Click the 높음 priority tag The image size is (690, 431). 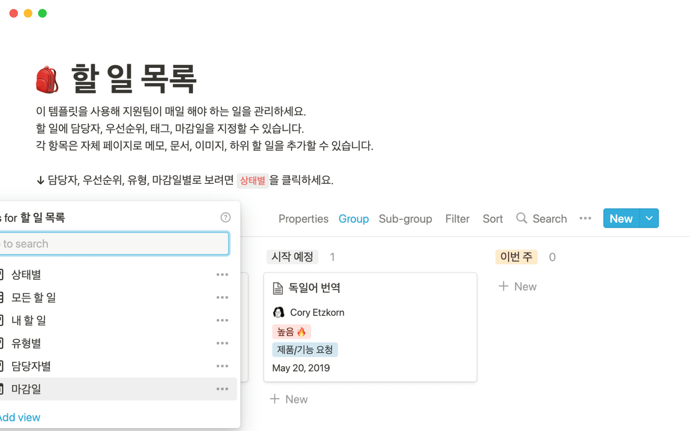point(291,332)
